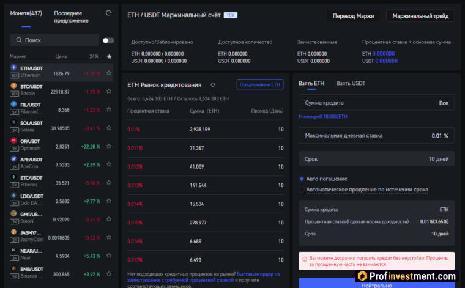The height and width of the screenshot is (288, 465).
Task: Switch to Последнее предложение tab
Action: 71,17
